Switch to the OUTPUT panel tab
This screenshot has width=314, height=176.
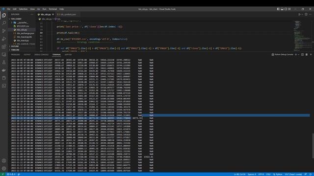[x=27, y=54]
